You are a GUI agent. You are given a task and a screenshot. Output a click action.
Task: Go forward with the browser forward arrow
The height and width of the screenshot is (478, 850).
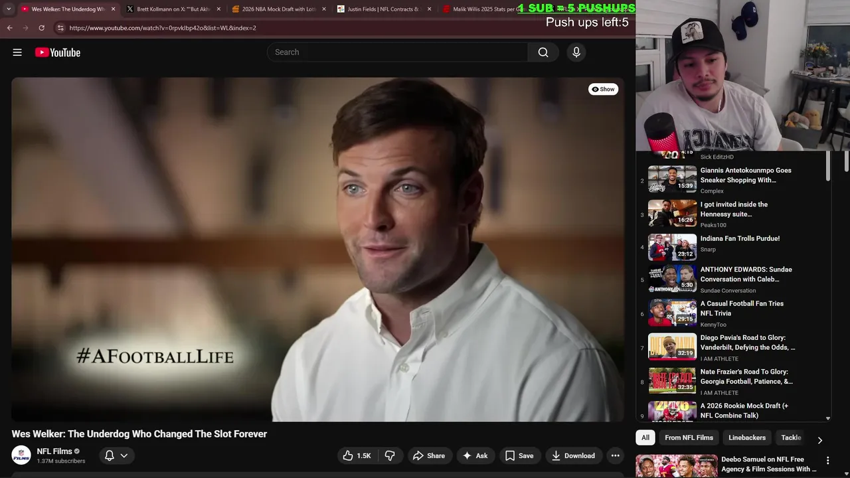pyautogui.click(x=25, y=28)
